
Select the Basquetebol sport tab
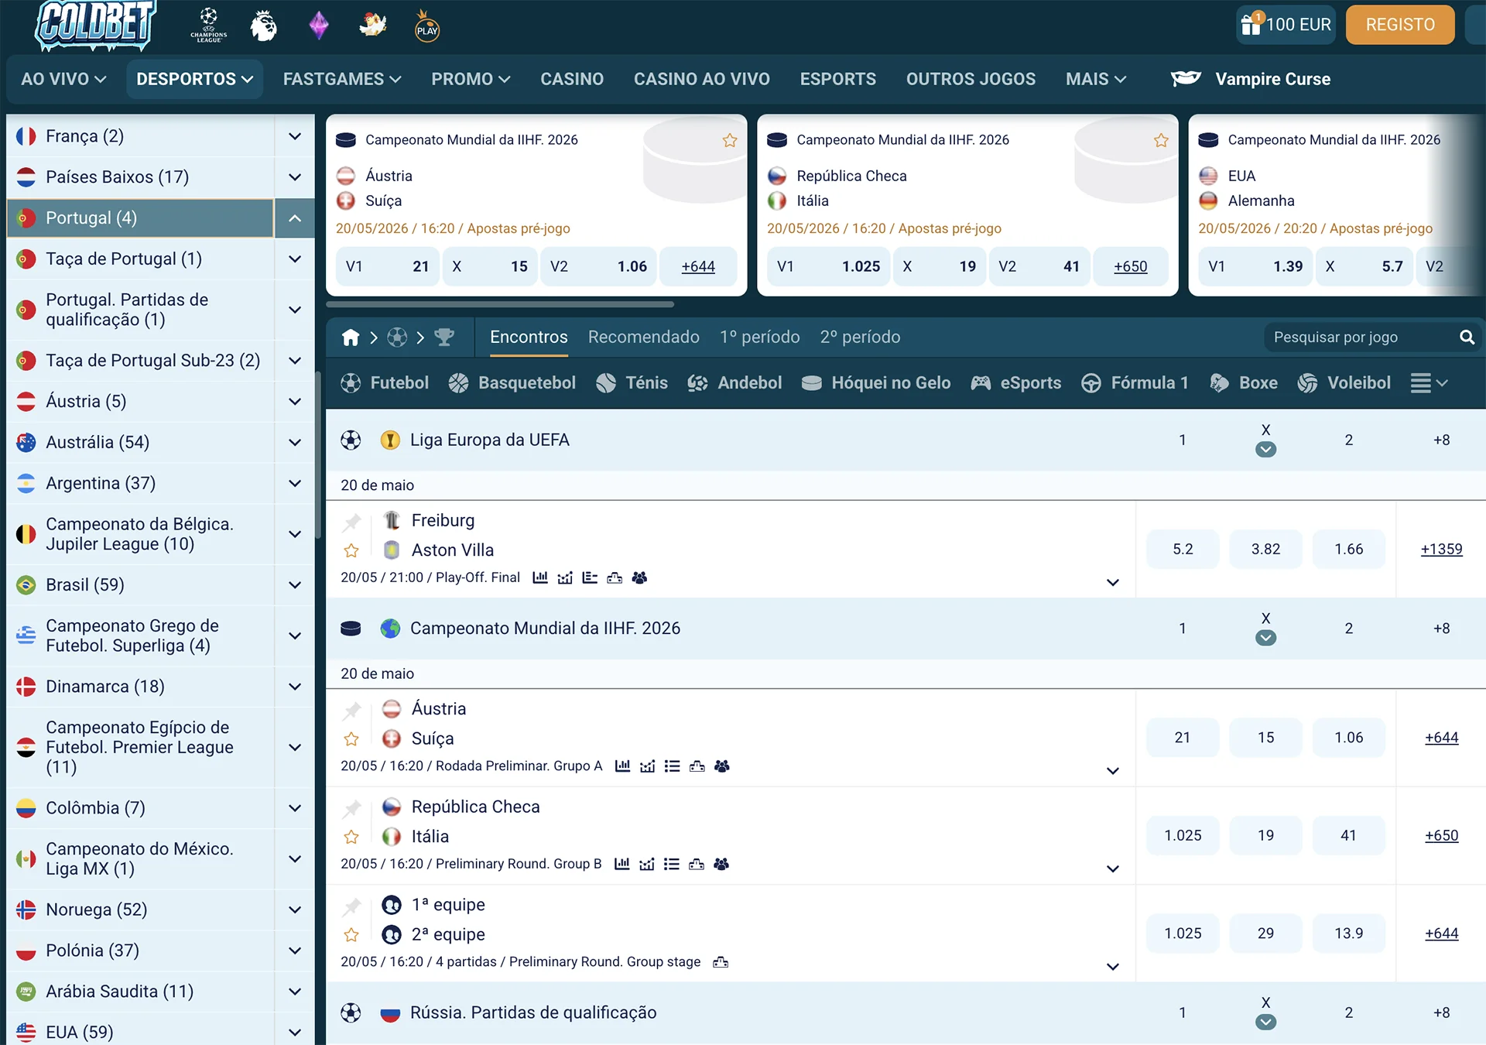coord(512,383)
